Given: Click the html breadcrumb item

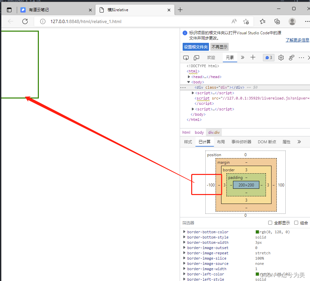Looking at the screenshot, I should 186,132.
